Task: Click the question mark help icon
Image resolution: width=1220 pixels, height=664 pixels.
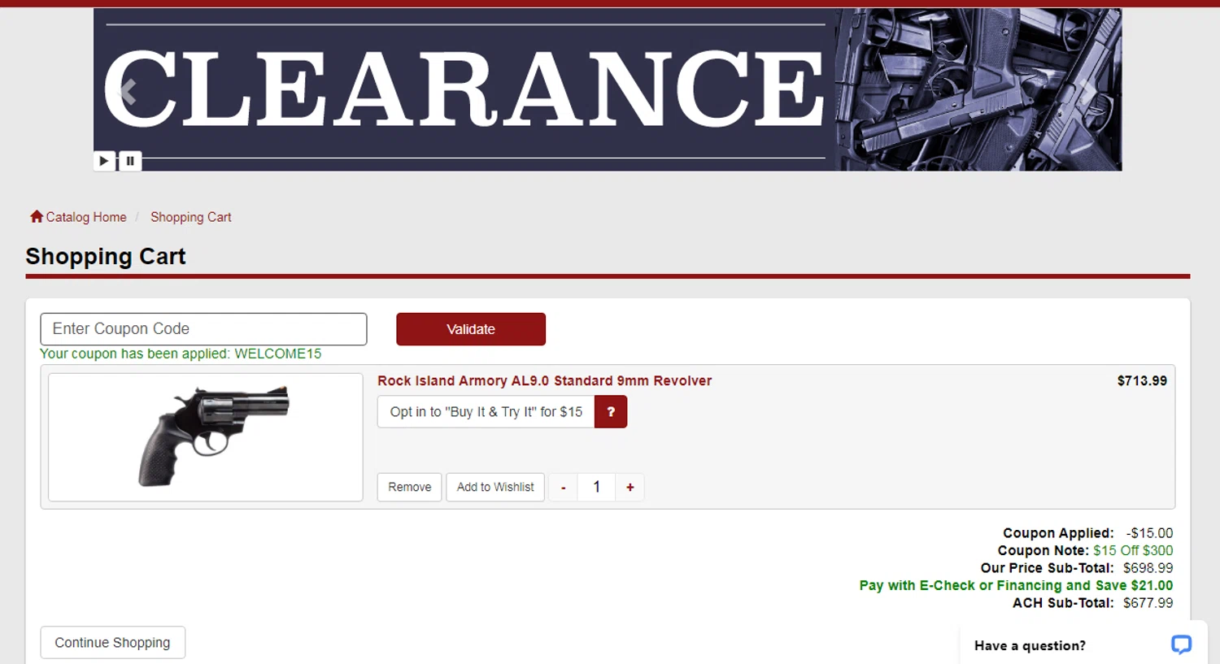Action: 611,412
